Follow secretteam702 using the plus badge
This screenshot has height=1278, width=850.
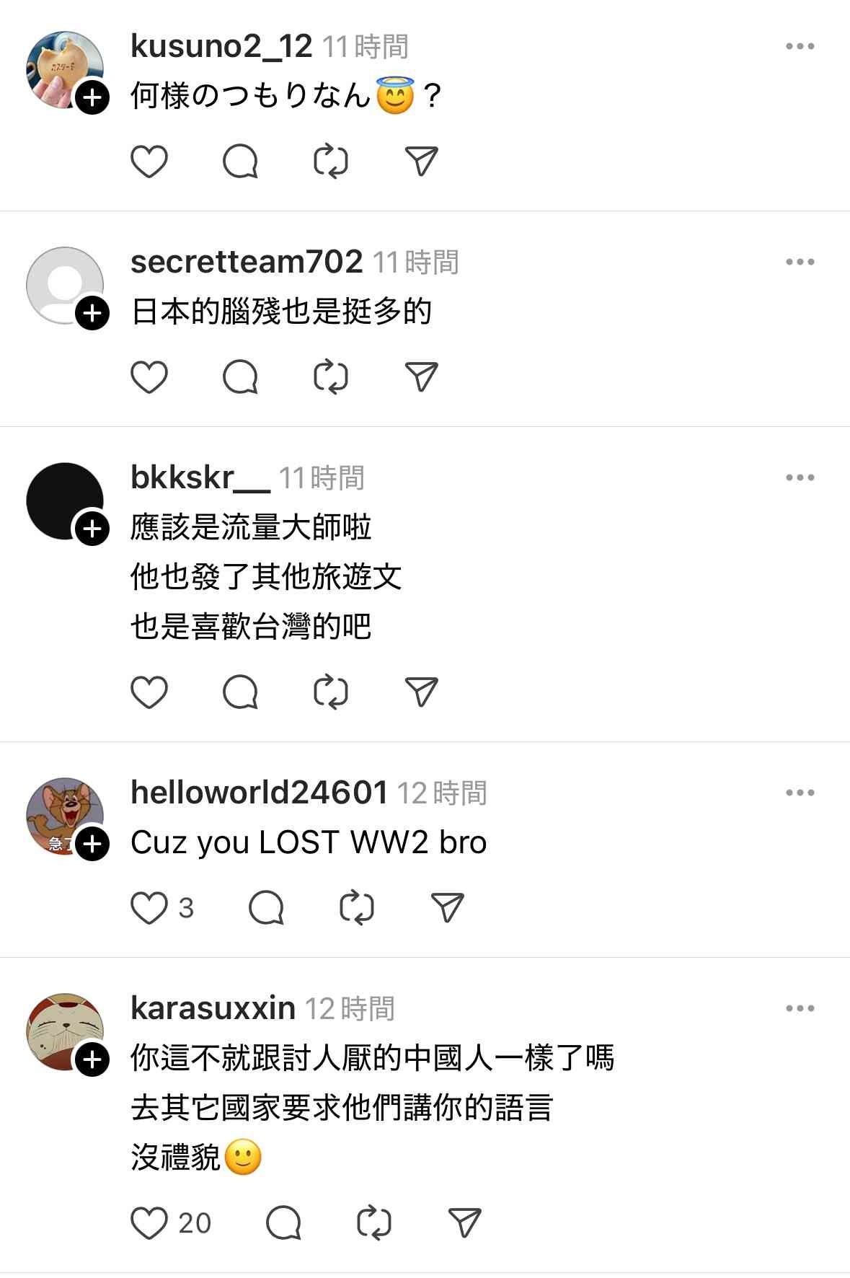click(92, 313)
